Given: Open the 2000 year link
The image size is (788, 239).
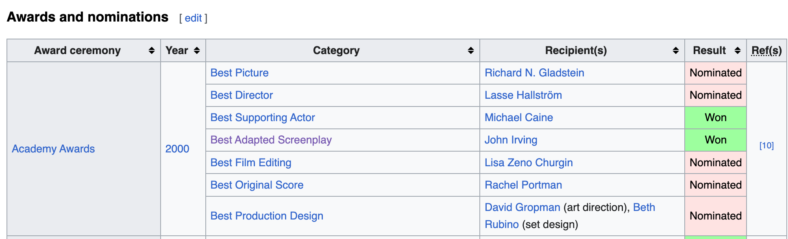Looking at the screenshot, I should 177,149.
